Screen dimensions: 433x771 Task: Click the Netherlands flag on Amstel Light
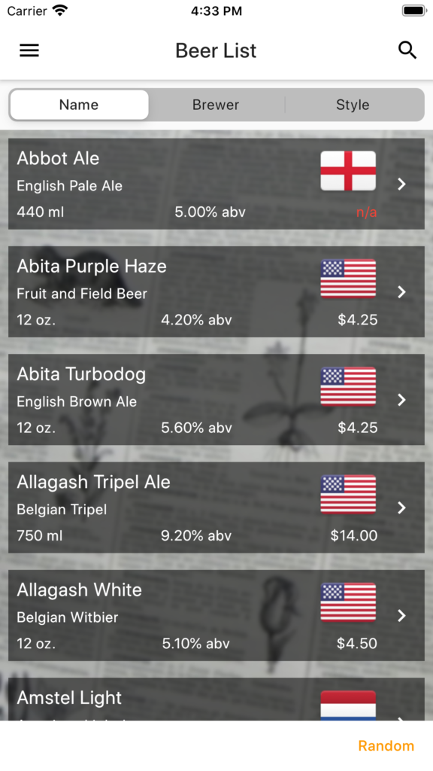click(348, 705)
